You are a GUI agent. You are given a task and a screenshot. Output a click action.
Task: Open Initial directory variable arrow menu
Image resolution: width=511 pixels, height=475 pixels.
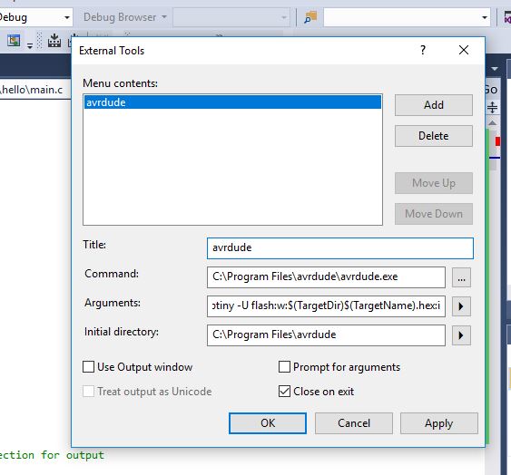click(461, 335)
